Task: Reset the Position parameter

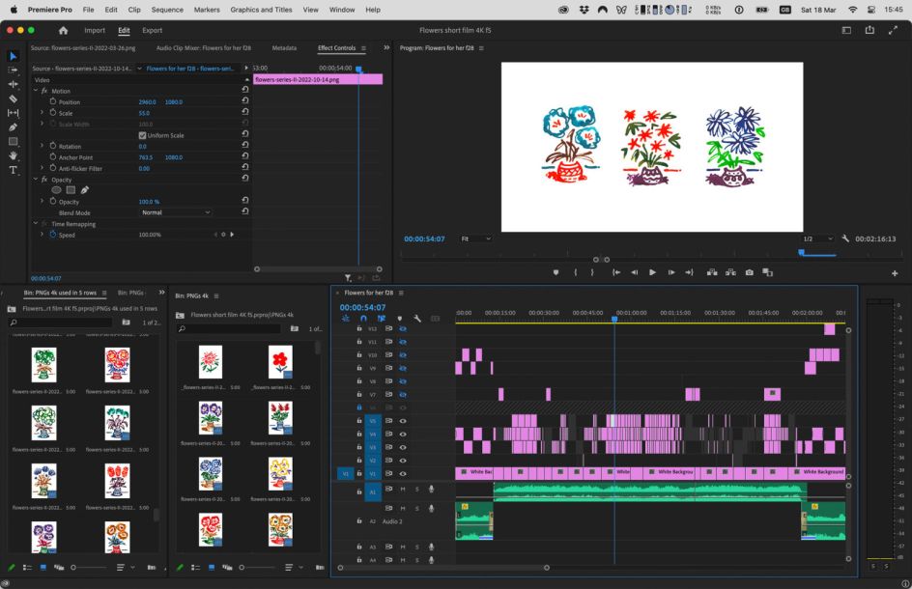Action: tap(245, 101)
